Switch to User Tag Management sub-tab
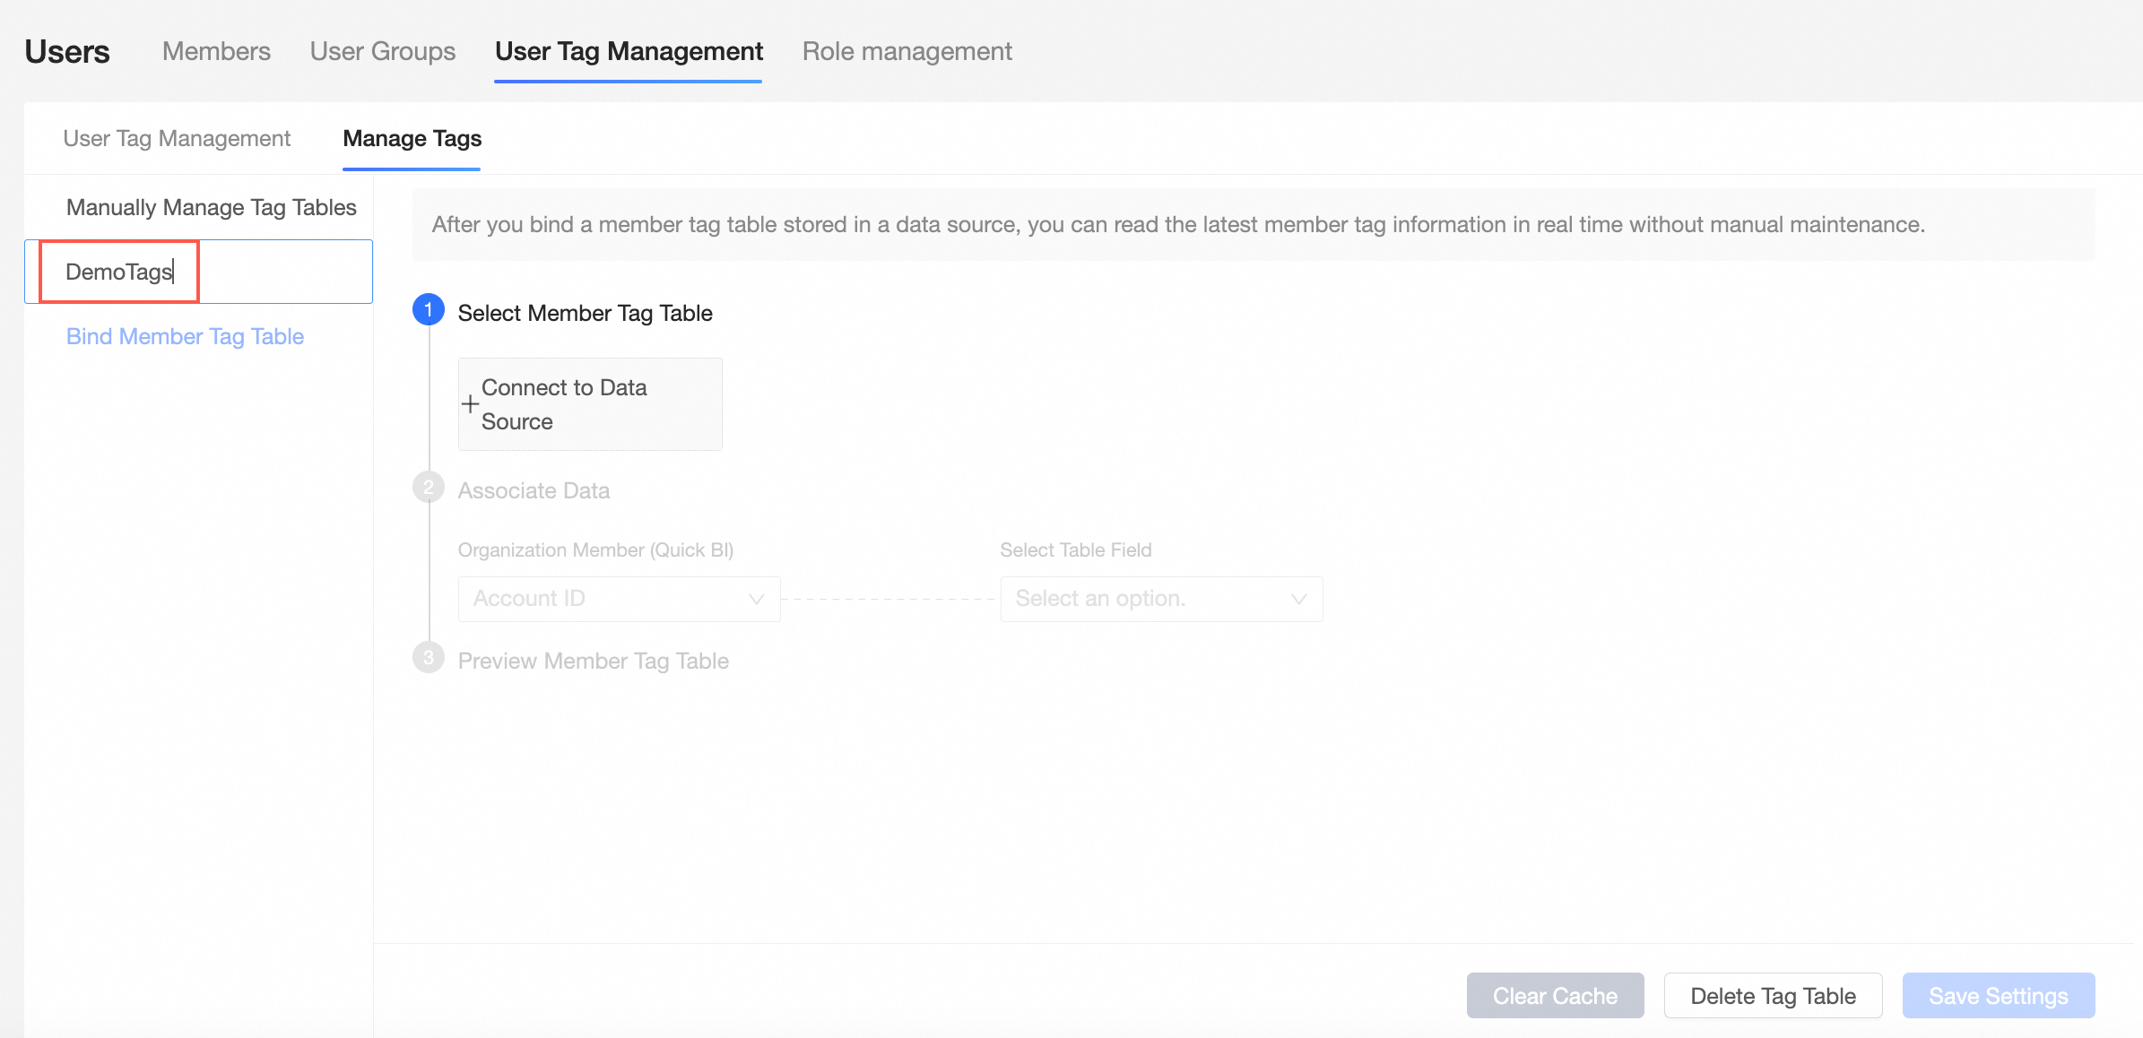The width and height of the screenshot is (2143, 1038). pyautogui.click(x=177, y=138)
